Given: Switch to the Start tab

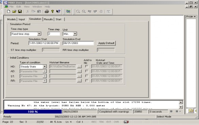Looking at the screenshot, I should (x=58, y=19).
